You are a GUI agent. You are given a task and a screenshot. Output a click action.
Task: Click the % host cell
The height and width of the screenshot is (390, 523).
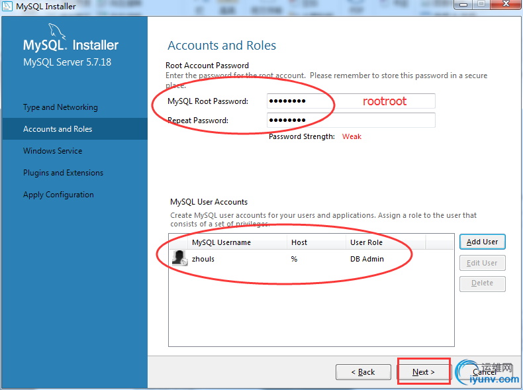click(x=294, y=259)
